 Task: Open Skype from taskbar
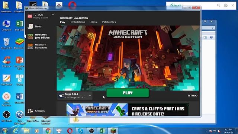(80, 131)
